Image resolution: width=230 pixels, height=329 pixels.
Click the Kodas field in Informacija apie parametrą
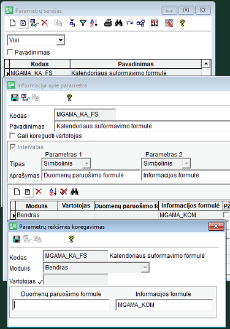coord(85,115)
